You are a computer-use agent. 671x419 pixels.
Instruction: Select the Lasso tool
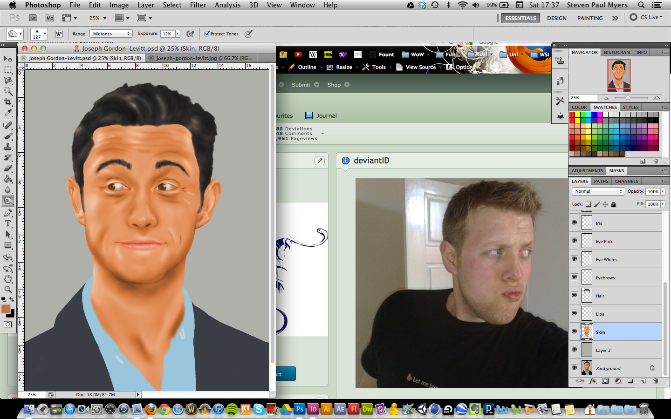(x=8, y=81)
